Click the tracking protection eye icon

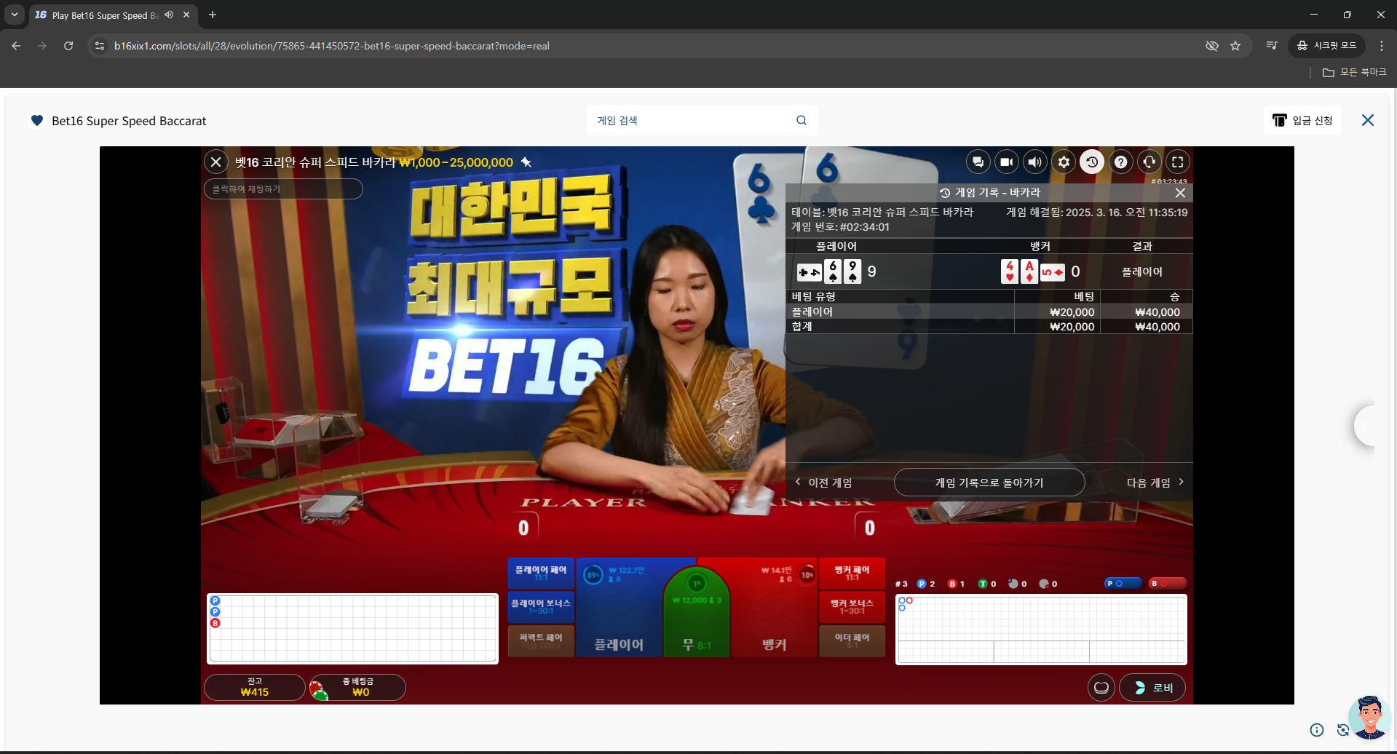[x=1212, y=46]
